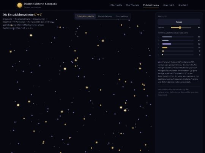Click the 'Tempo' label text
Viewport: 205px width, 153px height.
click(161, 28)
